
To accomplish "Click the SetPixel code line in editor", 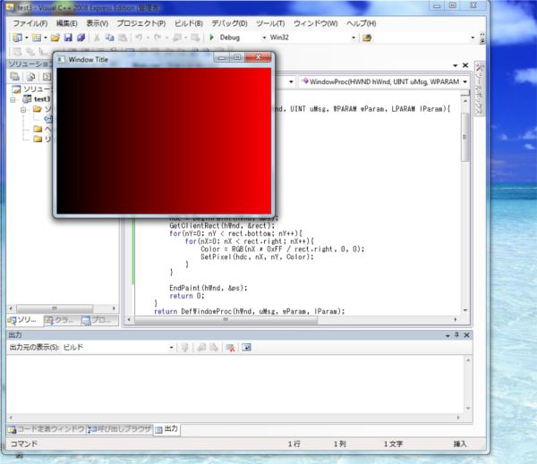I will [257, 257].
